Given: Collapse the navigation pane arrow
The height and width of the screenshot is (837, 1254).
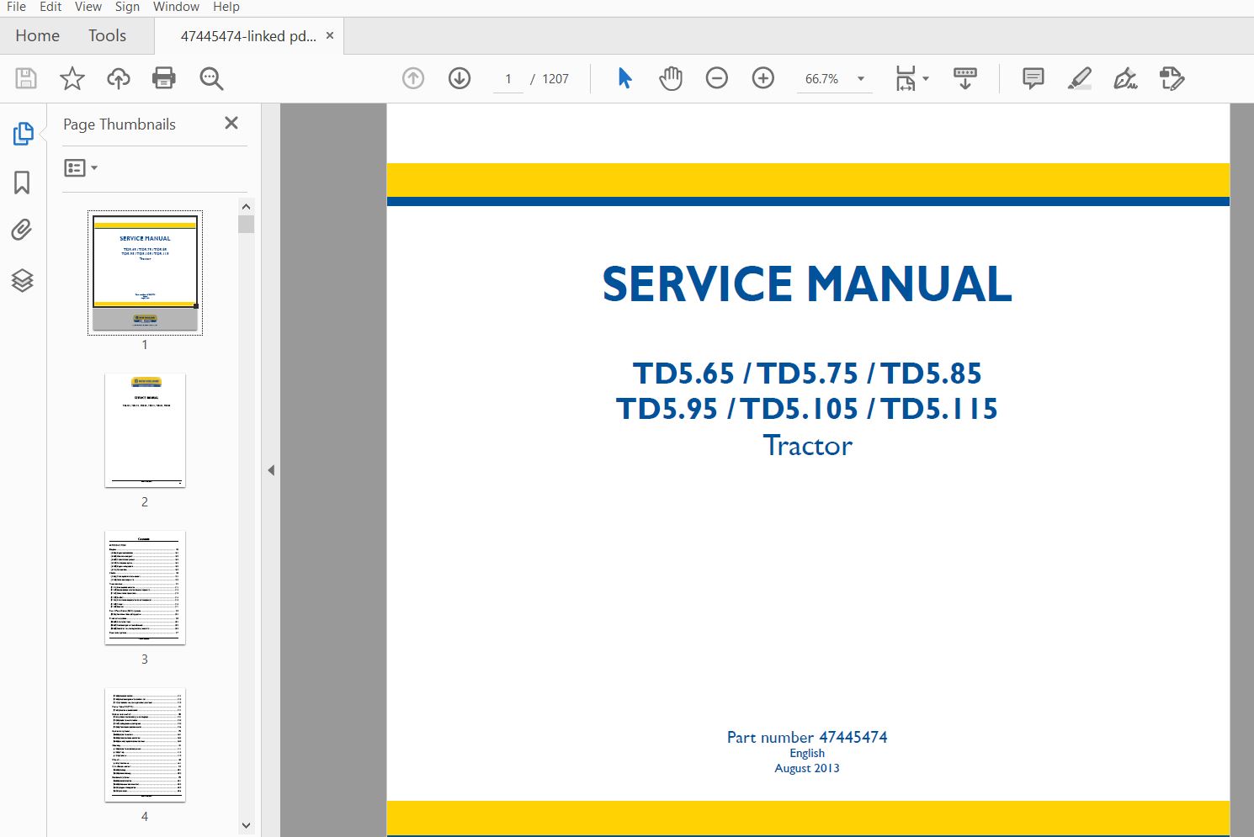Looking at the screenshot, I should [x=271, y=470].
